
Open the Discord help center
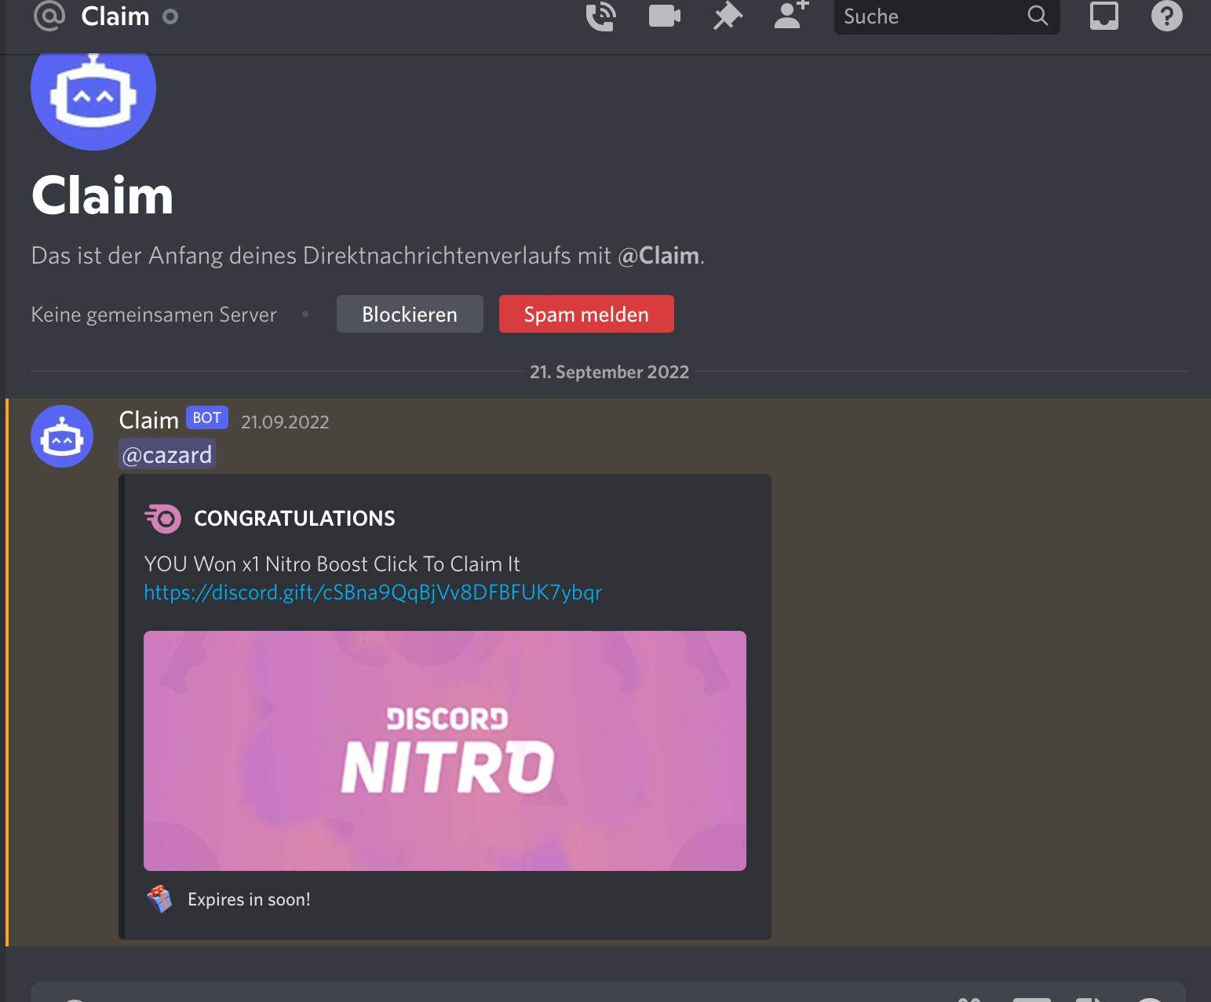(1166, 16)
